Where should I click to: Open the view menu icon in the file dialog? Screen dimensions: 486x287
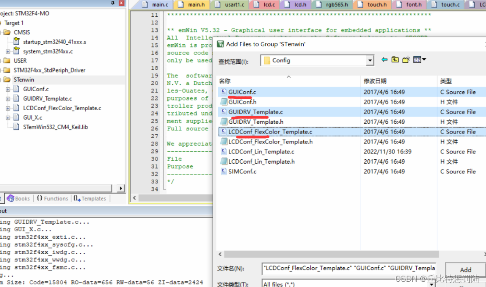(419, 60)
